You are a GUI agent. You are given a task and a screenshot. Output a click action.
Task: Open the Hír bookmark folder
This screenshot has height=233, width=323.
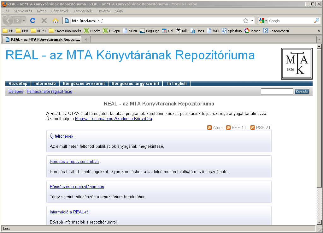[8, 31]
